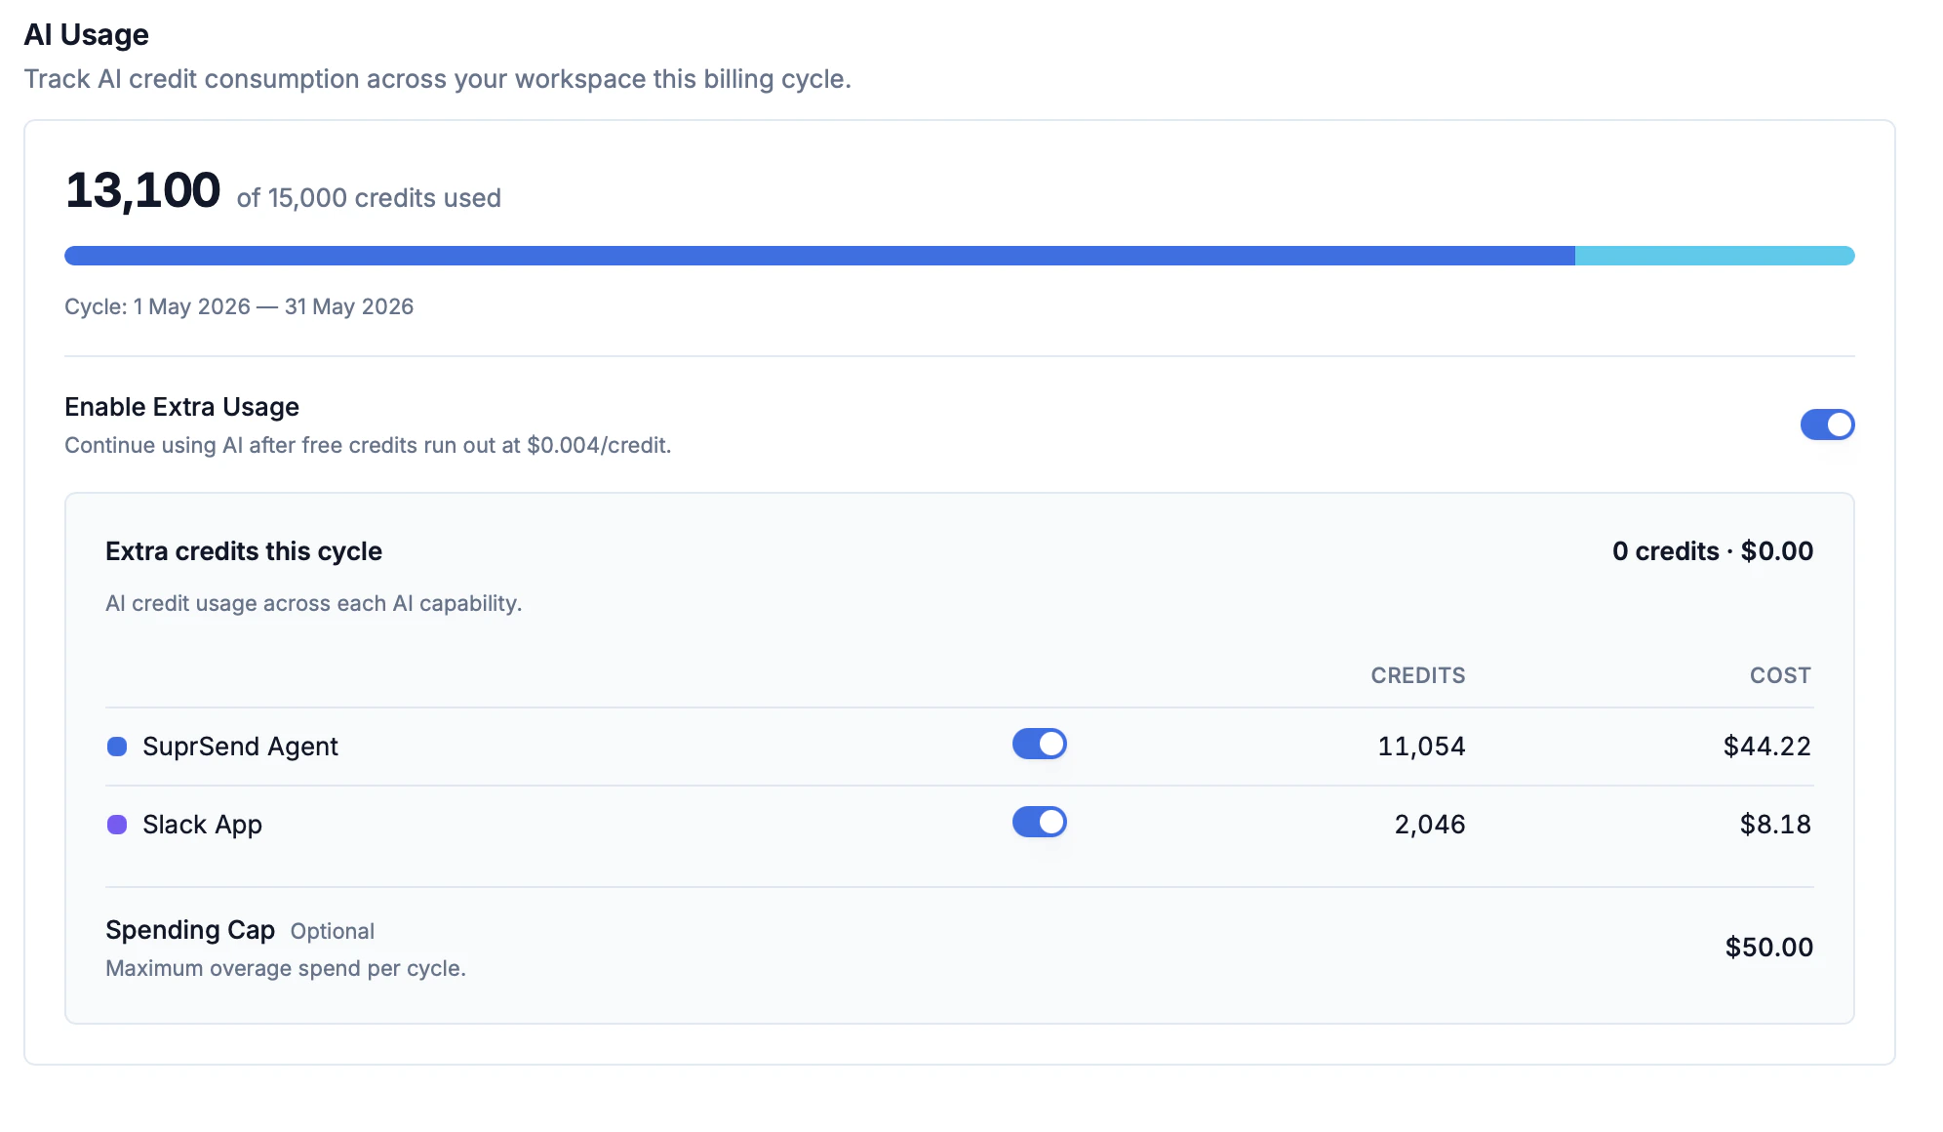Click the "Optional" tag beside Spending Cap
The image size is (1943, 1132).
(333, 931)
